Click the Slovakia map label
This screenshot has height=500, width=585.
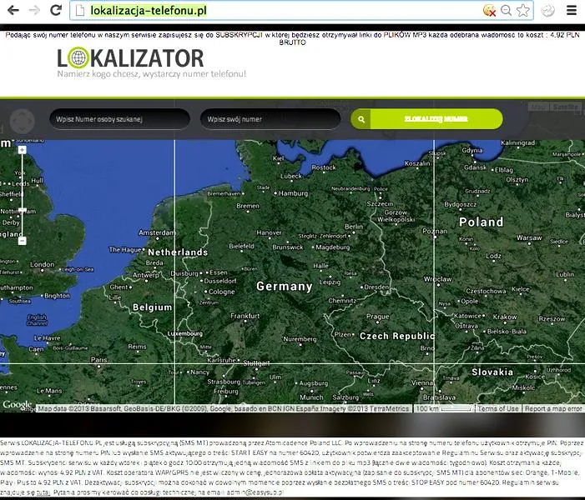coord(492,372)
